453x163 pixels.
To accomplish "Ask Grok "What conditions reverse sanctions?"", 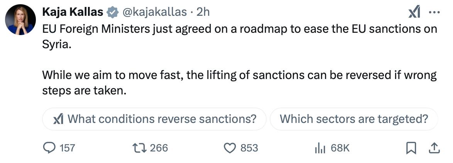I will pos(154,119).
